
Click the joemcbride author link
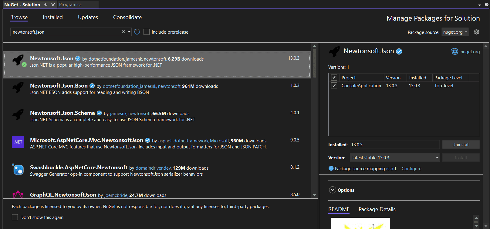(116, 195)
